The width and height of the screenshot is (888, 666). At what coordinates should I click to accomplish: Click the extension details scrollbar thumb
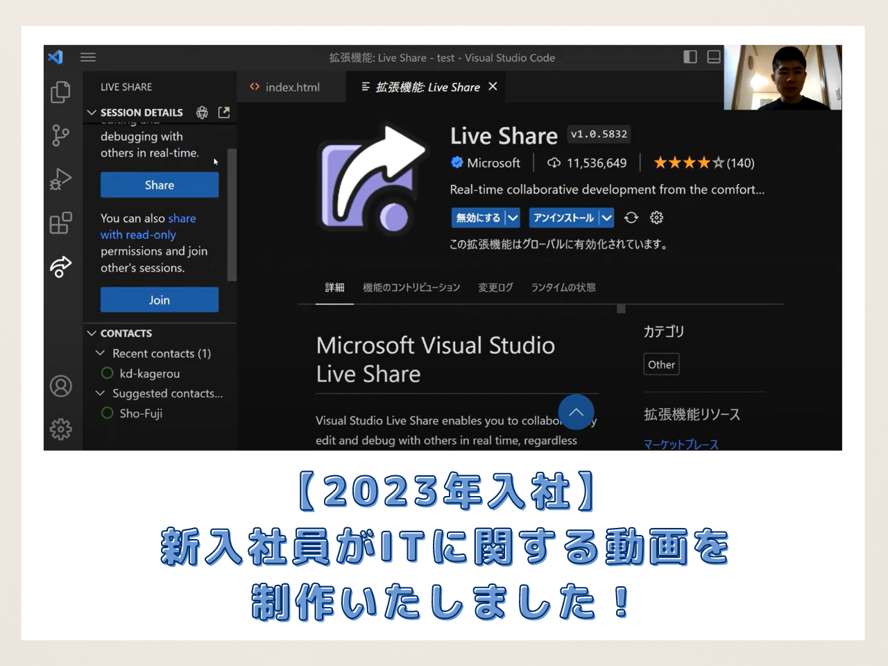point(621,309)
